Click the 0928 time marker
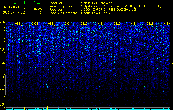This screenshot has height=110, width=173. (134, 24)
